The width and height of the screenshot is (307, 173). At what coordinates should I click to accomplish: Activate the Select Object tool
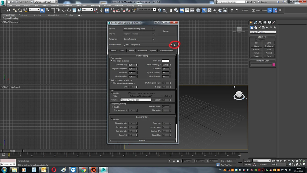click(x=42, y=10)
